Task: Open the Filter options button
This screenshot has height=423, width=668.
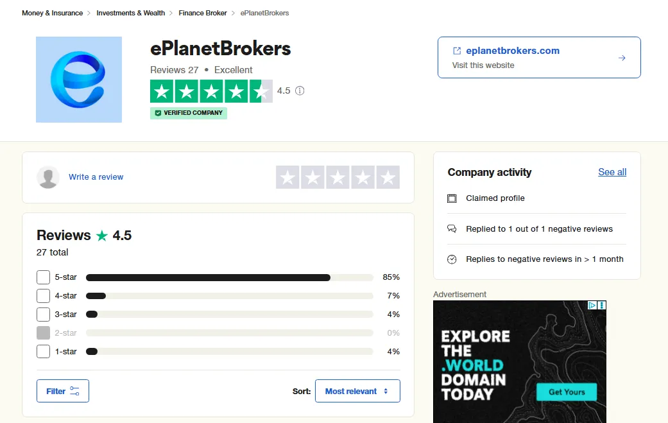Action: 63,391
